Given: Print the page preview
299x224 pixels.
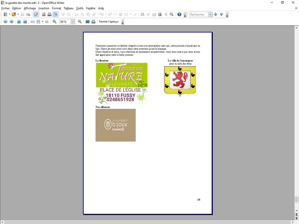Looking at the screenshot, I should 94,21.
